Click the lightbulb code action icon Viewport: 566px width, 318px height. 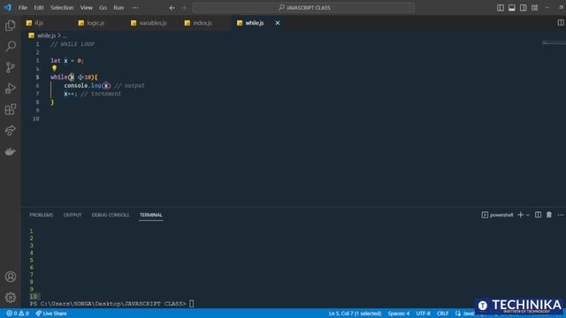point(54,68)
